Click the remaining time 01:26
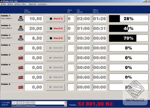150x108 pixels. coord(100,18)
